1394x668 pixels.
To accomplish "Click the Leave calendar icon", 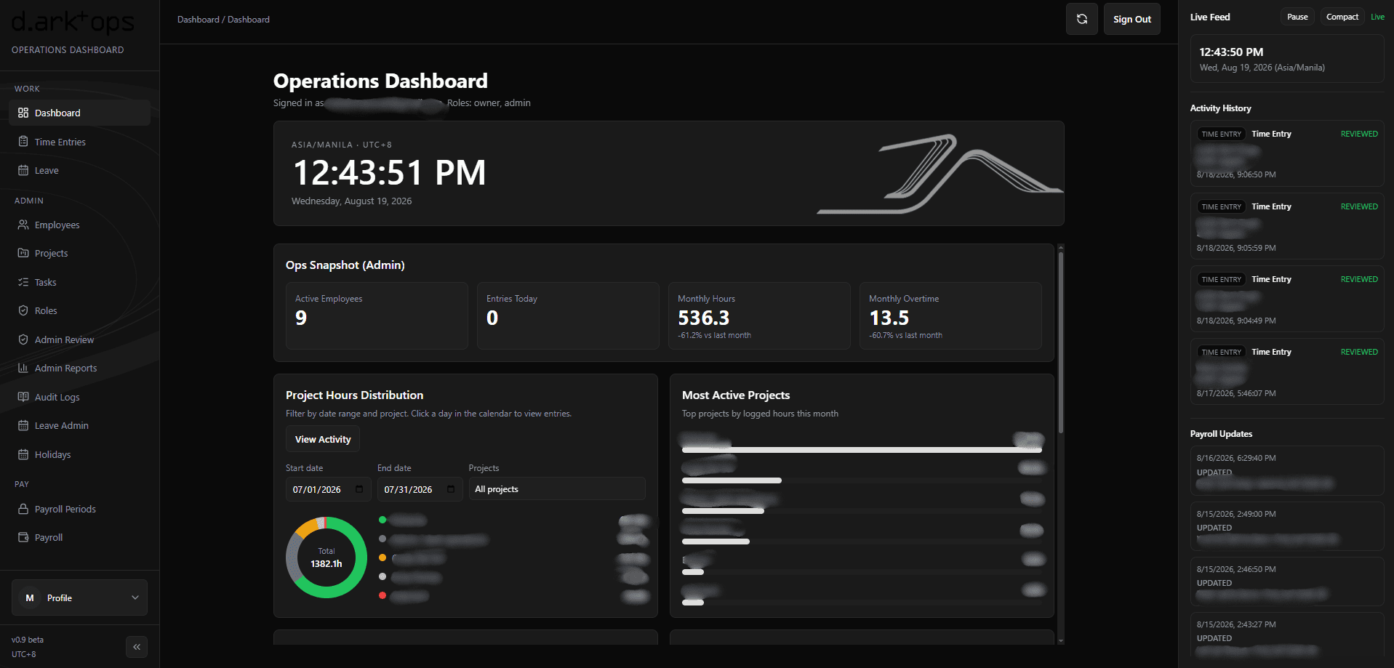I will point(23,170).
